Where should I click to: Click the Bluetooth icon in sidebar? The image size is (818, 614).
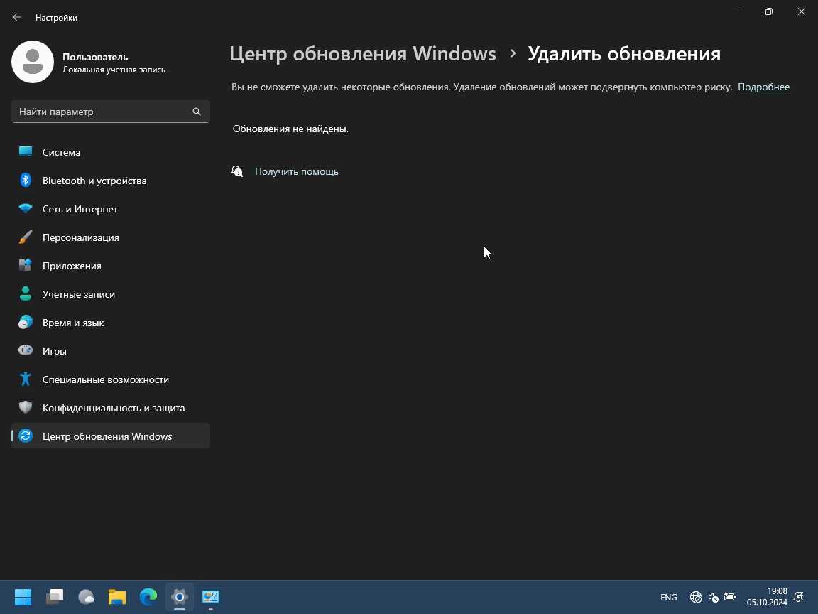coord(26,180)
